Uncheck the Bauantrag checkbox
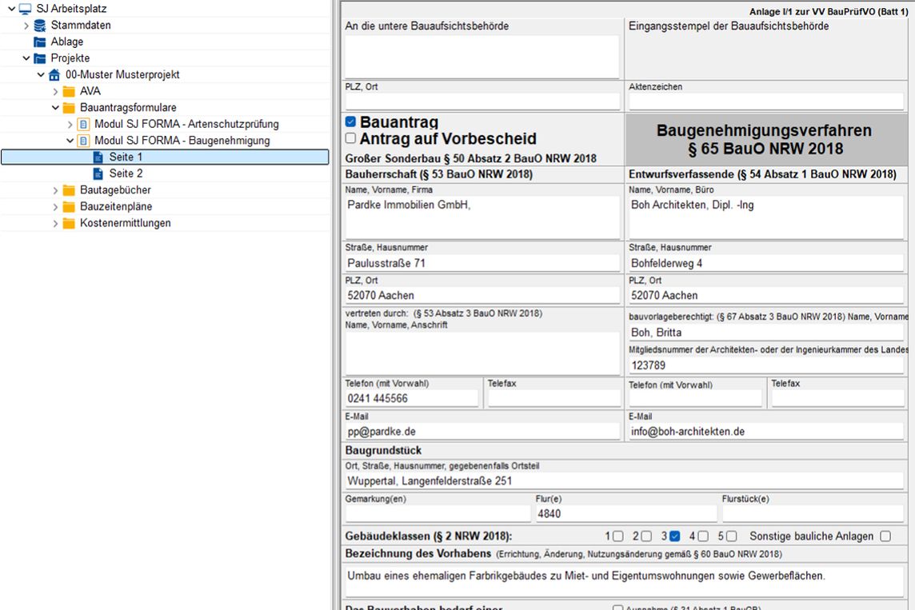Image resolution: width=915 pixels, height=610 pixels. click(x=350, y=122)
